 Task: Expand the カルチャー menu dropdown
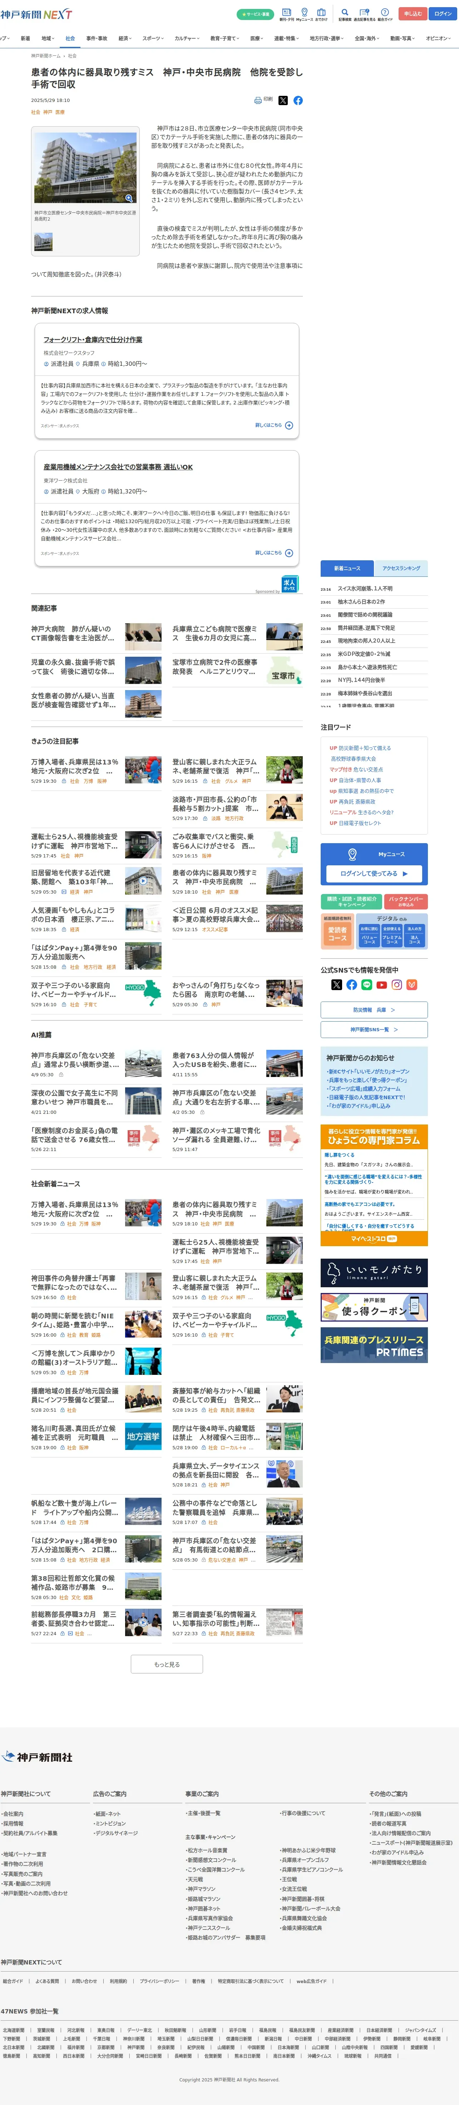tap(187, 38)
